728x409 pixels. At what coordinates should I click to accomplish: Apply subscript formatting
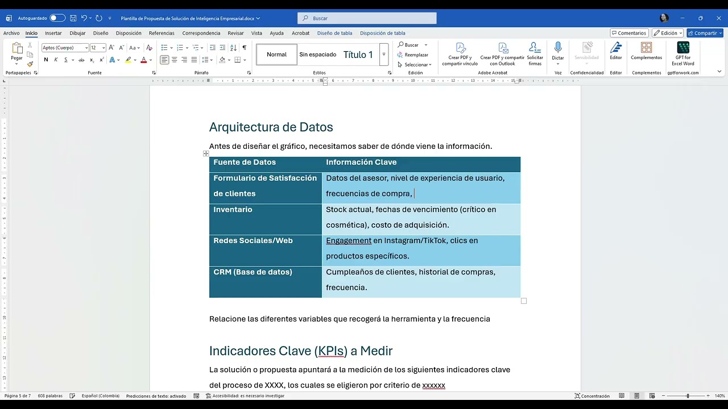tap(92, 60)
